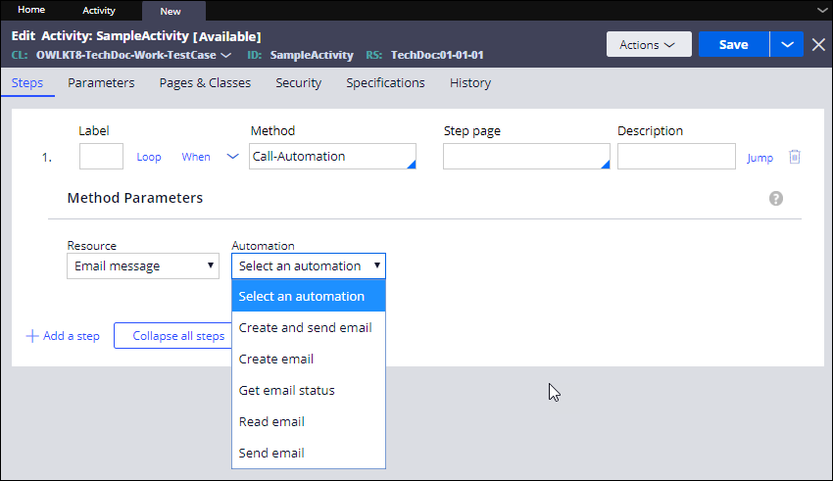Expand the When chevron in step 1
Viewport: 833px width, 481px height.
tap(232, 157)
